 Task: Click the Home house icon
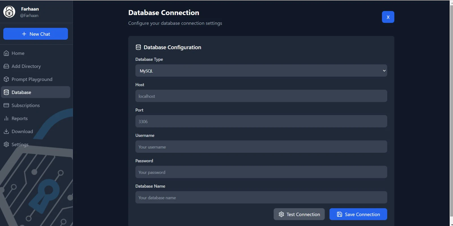[x=6, y=53]
